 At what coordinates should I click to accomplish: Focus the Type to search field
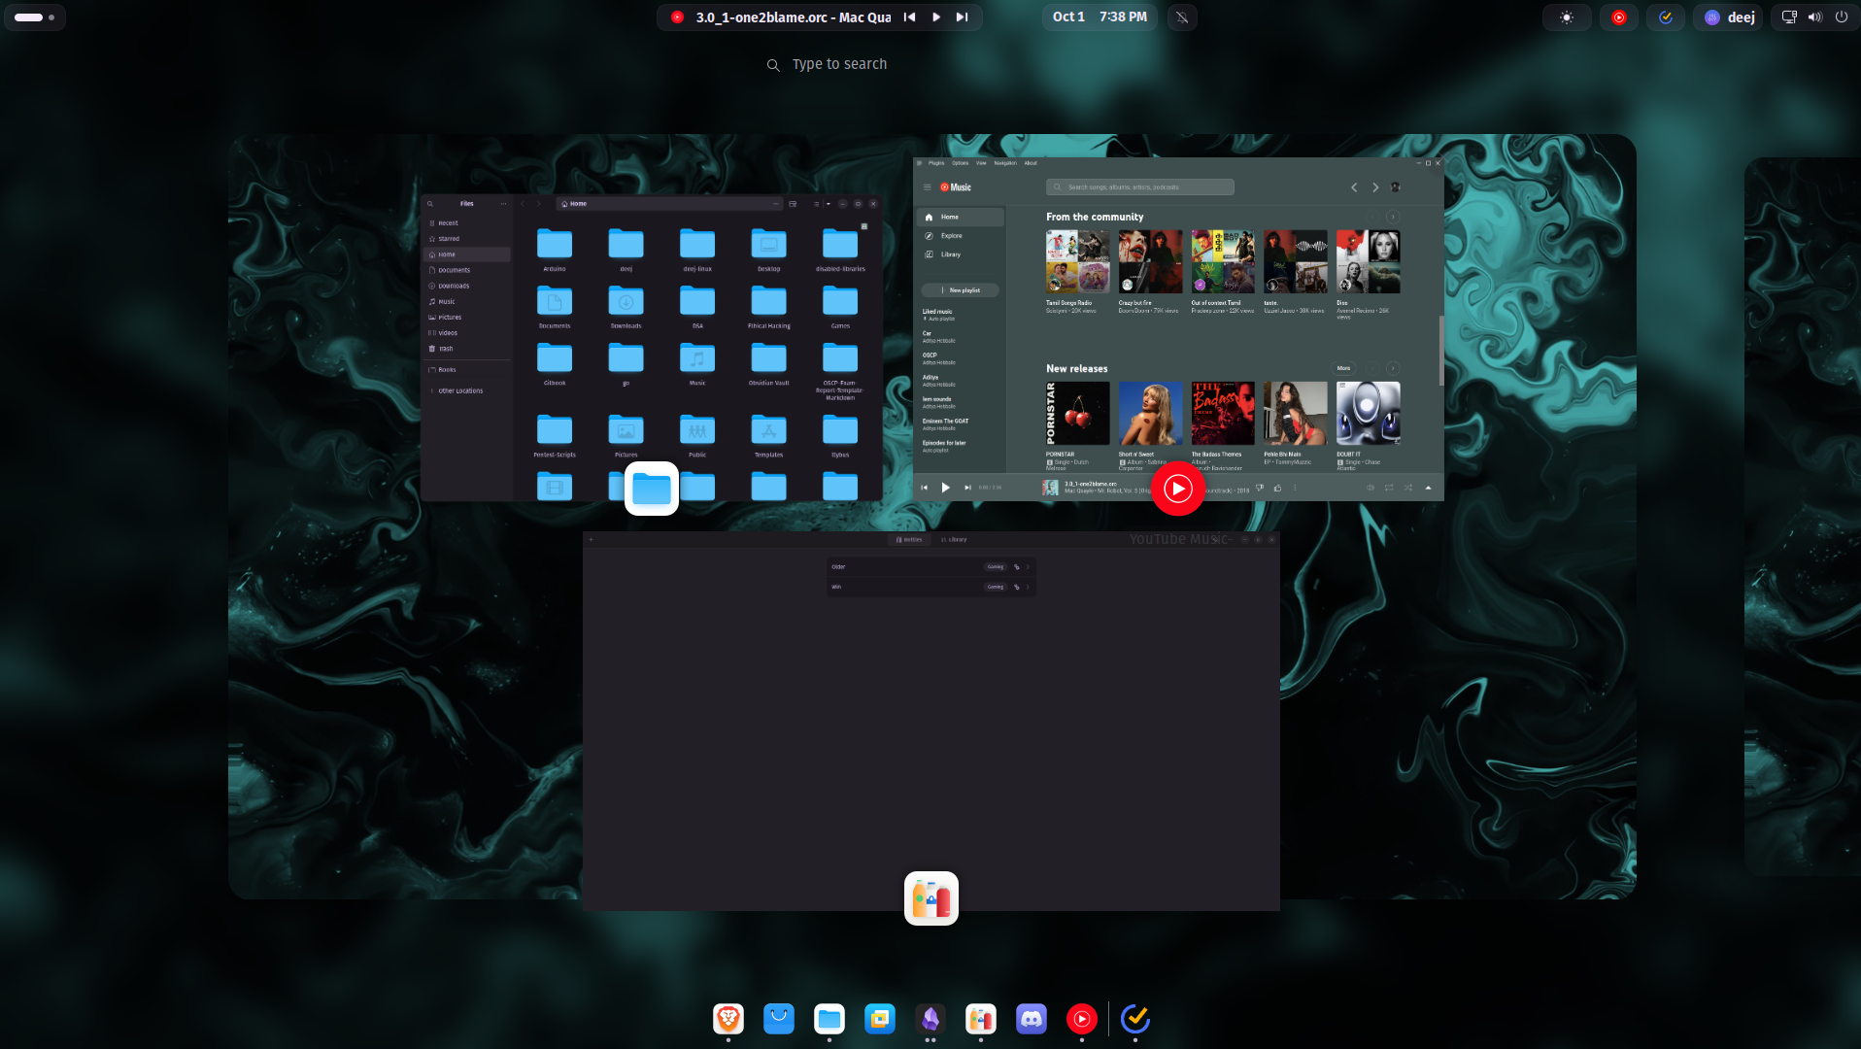839,64
